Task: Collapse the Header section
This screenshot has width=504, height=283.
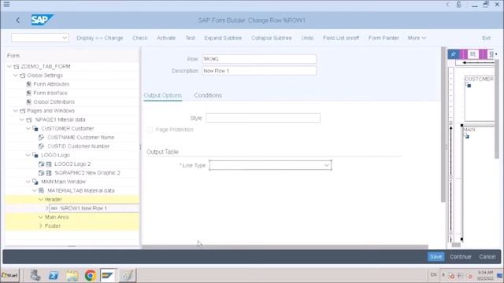Action: 41,199
